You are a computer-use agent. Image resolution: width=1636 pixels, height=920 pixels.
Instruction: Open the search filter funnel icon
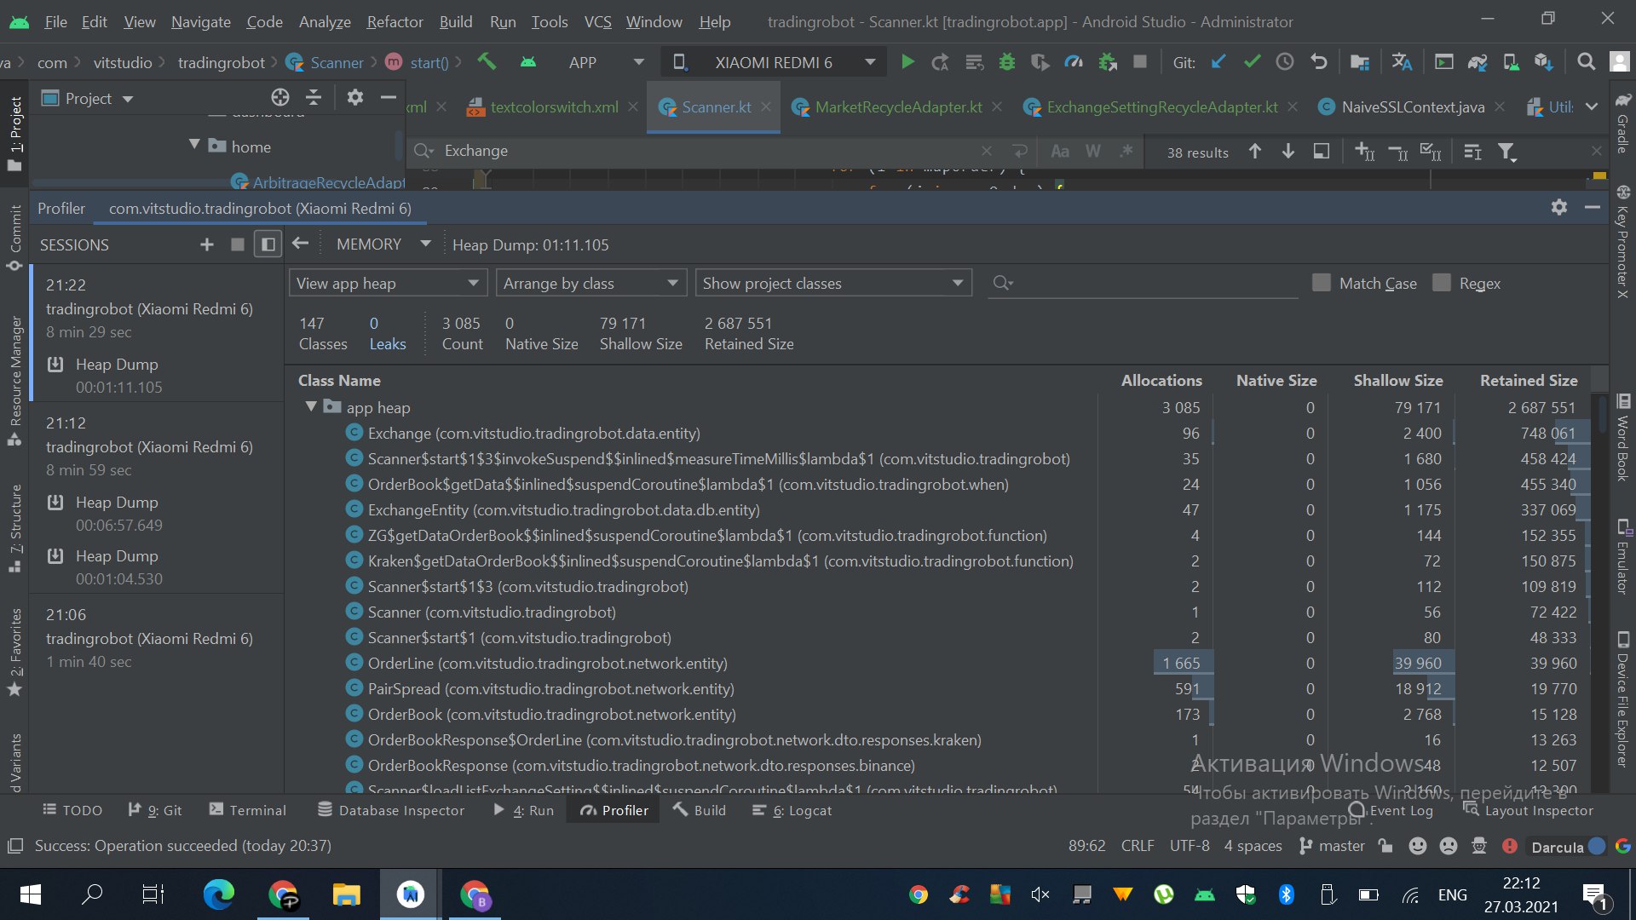[1507, 152]
